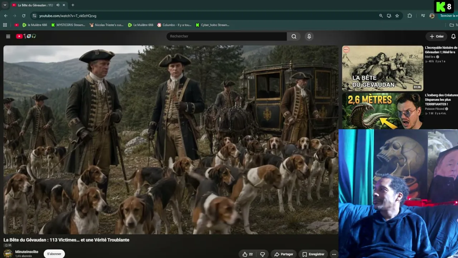Open the more actions three-dot menu
This screenshot has width=458, height=258.
pos(334,254)
